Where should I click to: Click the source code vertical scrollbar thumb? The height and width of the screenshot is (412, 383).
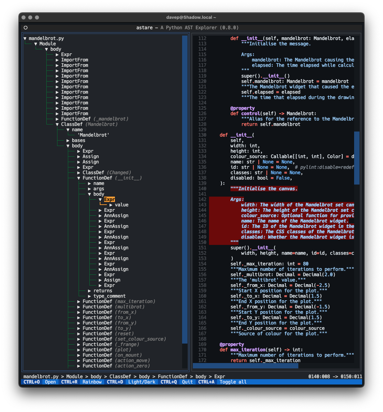click(357, 158)
